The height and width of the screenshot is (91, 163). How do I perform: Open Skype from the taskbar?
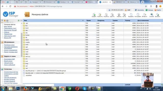pos(85,89)
